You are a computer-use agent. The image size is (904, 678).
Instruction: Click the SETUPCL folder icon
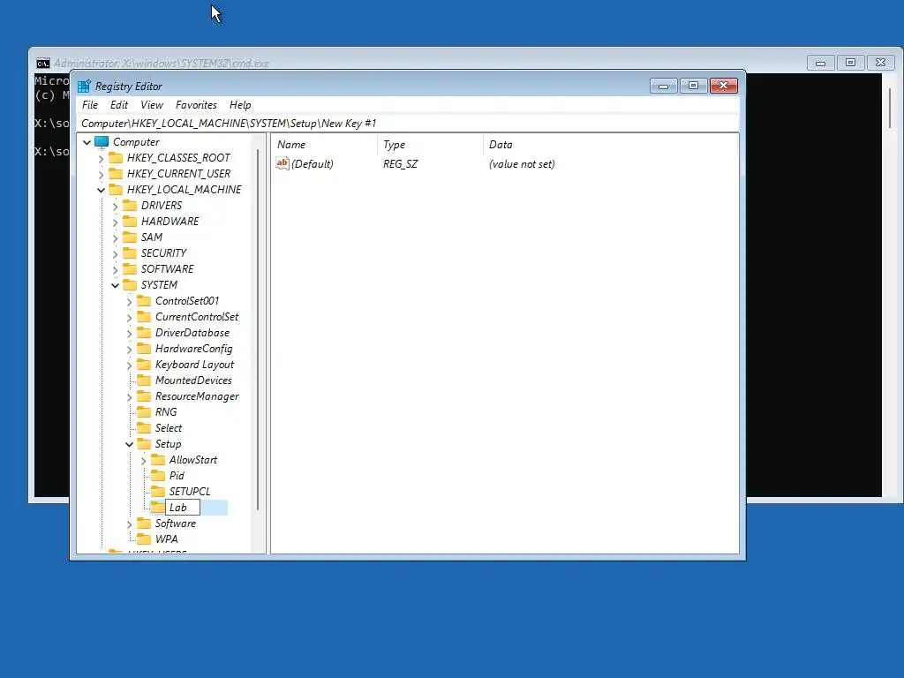[158, 491]
